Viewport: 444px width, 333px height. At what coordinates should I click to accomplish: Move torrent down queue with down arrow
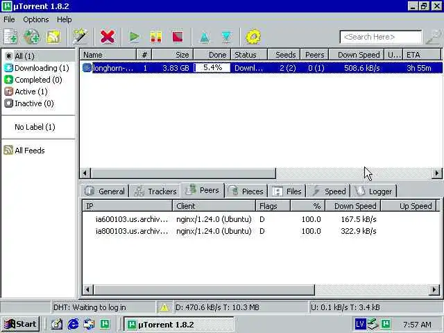tap(226, 37)
